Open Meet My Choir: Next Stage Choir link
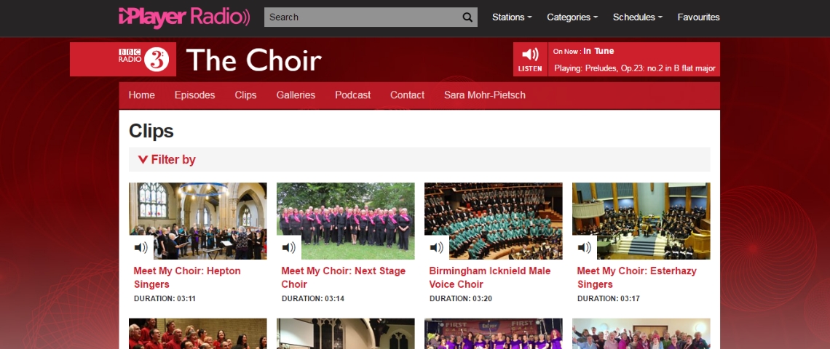830x349 pixels. tap(343, 278)
